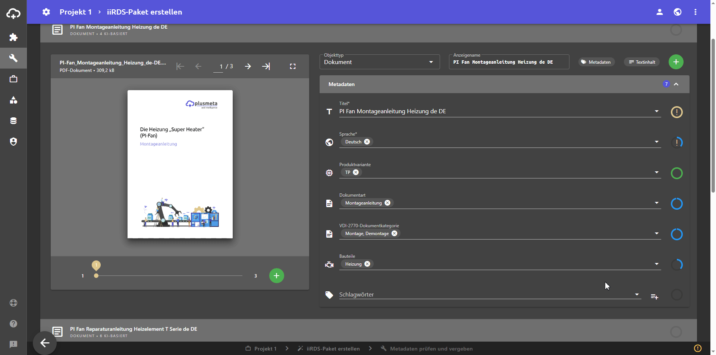Click the add keyword list icon
Screen dimensions: 716x355
click(654, 297)
